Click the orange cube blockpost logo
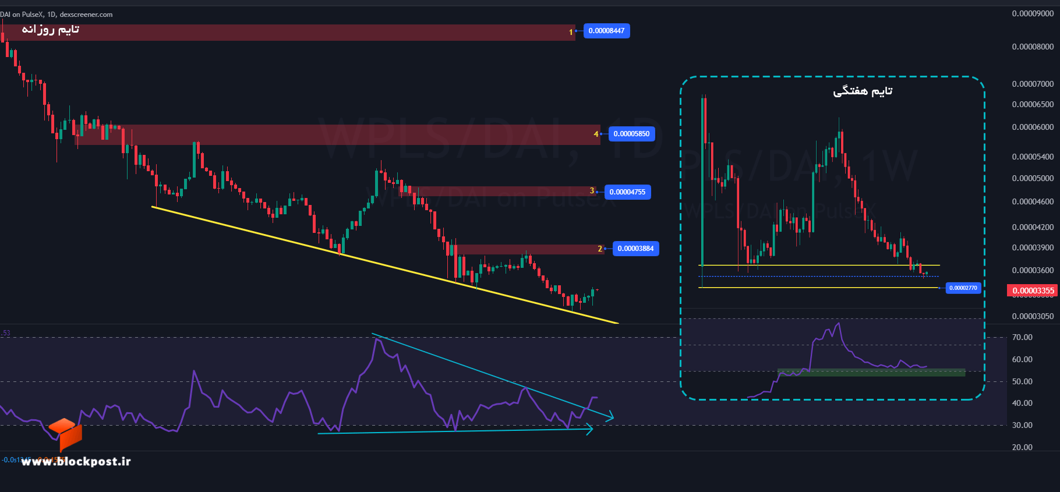 [x=65, y=434]
